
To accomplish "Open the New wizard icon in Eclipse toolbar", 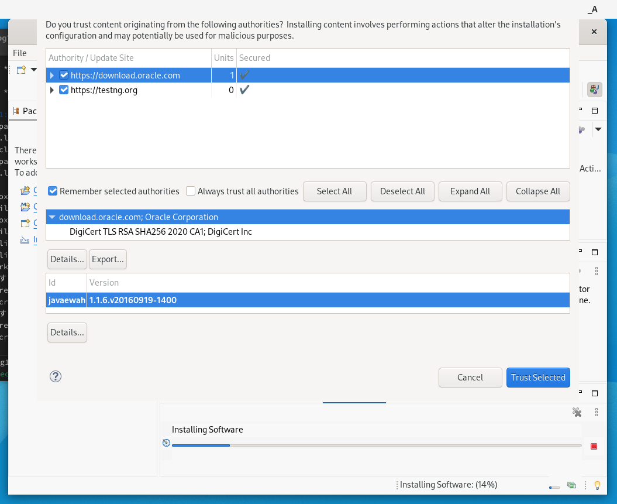I will (21, 70).
